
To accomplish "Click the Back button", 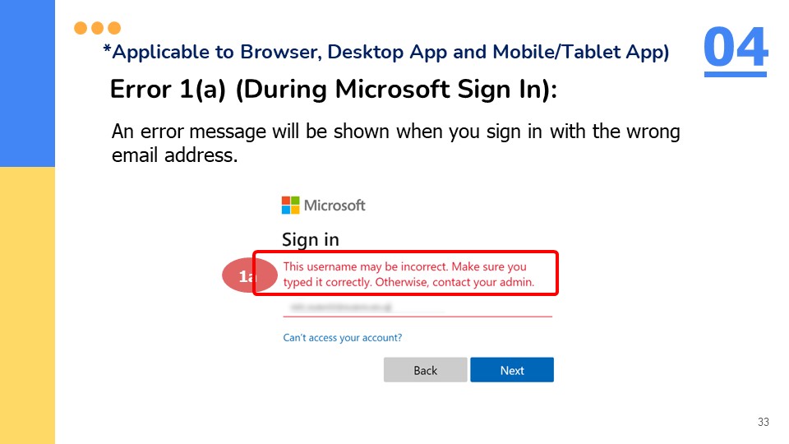I will (x=425, y=370).
